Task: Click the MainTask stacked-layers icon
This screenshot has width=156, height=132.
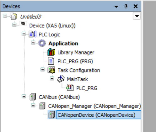Action: coord(61,79)
